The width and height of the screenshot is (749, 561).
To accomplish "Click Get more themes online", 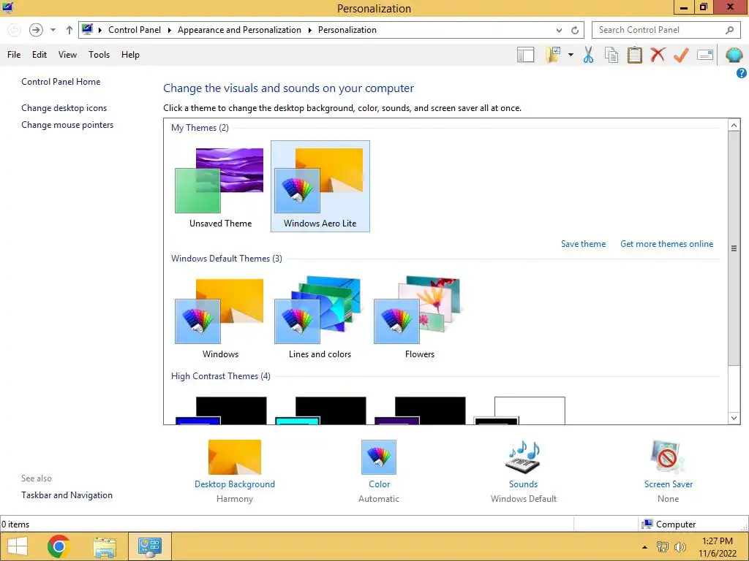I will click(667, 244).
